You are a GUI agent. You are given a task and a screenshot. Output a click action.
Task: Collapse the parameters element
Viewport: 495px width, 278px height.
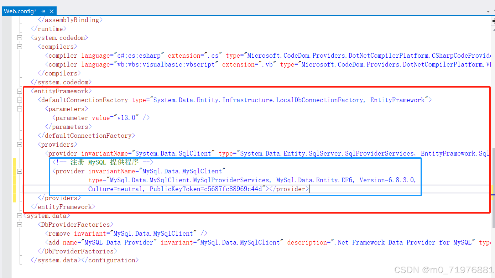pos(20,109)
